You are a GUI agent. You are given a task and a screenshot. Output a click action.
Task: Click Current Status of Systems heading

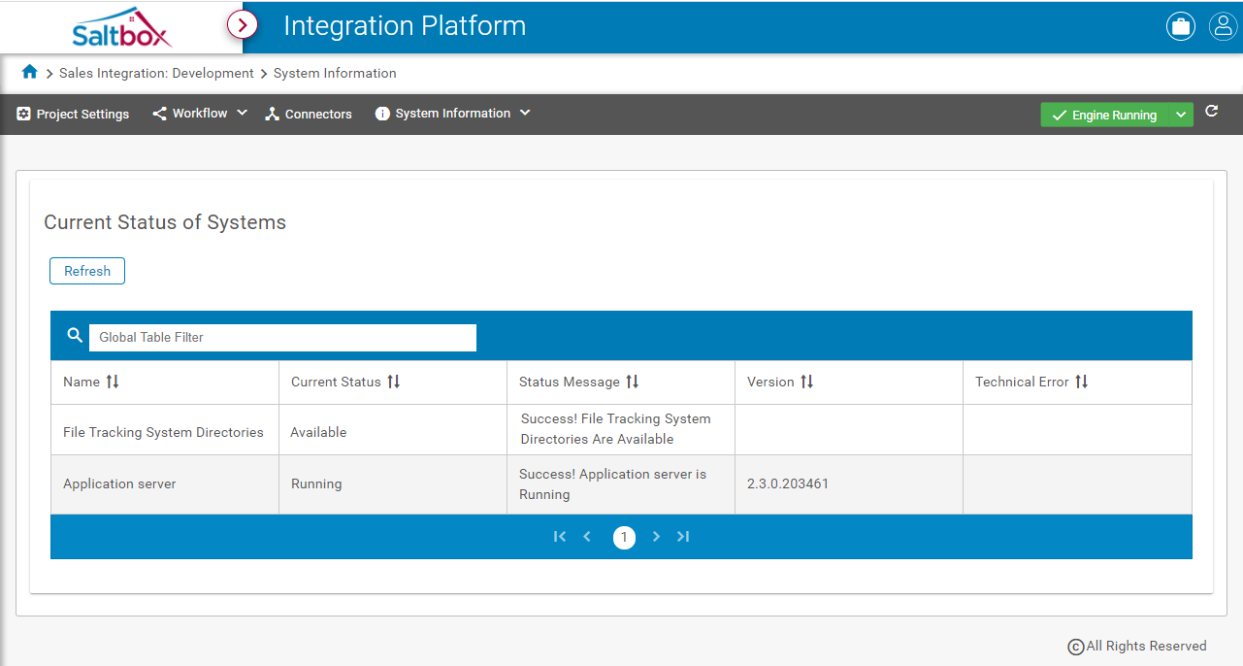click(x=165, y=222)
